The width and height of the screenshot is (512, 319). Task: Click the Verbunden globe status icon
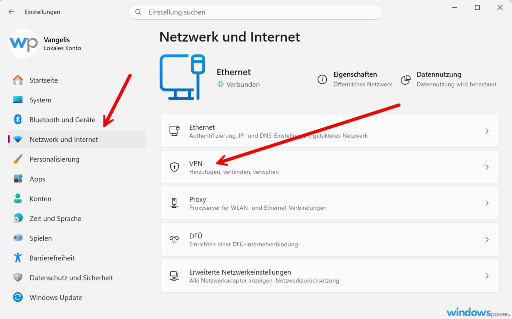click(220, 84)
